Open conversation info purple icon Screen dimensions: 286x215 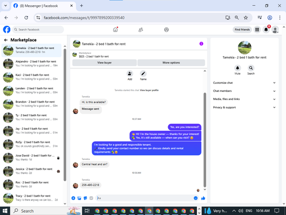(201, 44)
